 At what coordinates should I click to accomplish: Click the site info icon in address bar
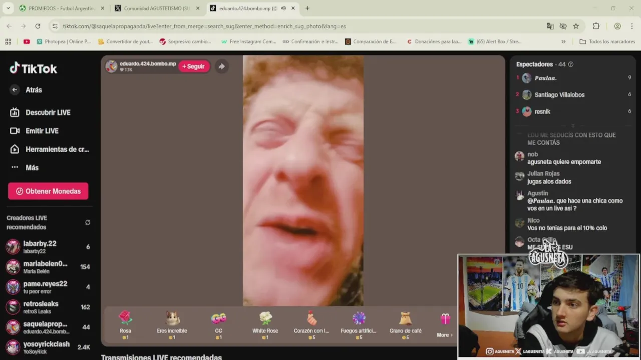tap(54, 26)
